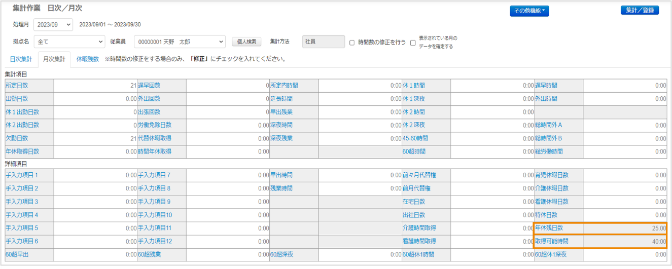This screenshot has width=672, height=269.
Task: Select the 月次集計 tab
Action: pos(54,59)
